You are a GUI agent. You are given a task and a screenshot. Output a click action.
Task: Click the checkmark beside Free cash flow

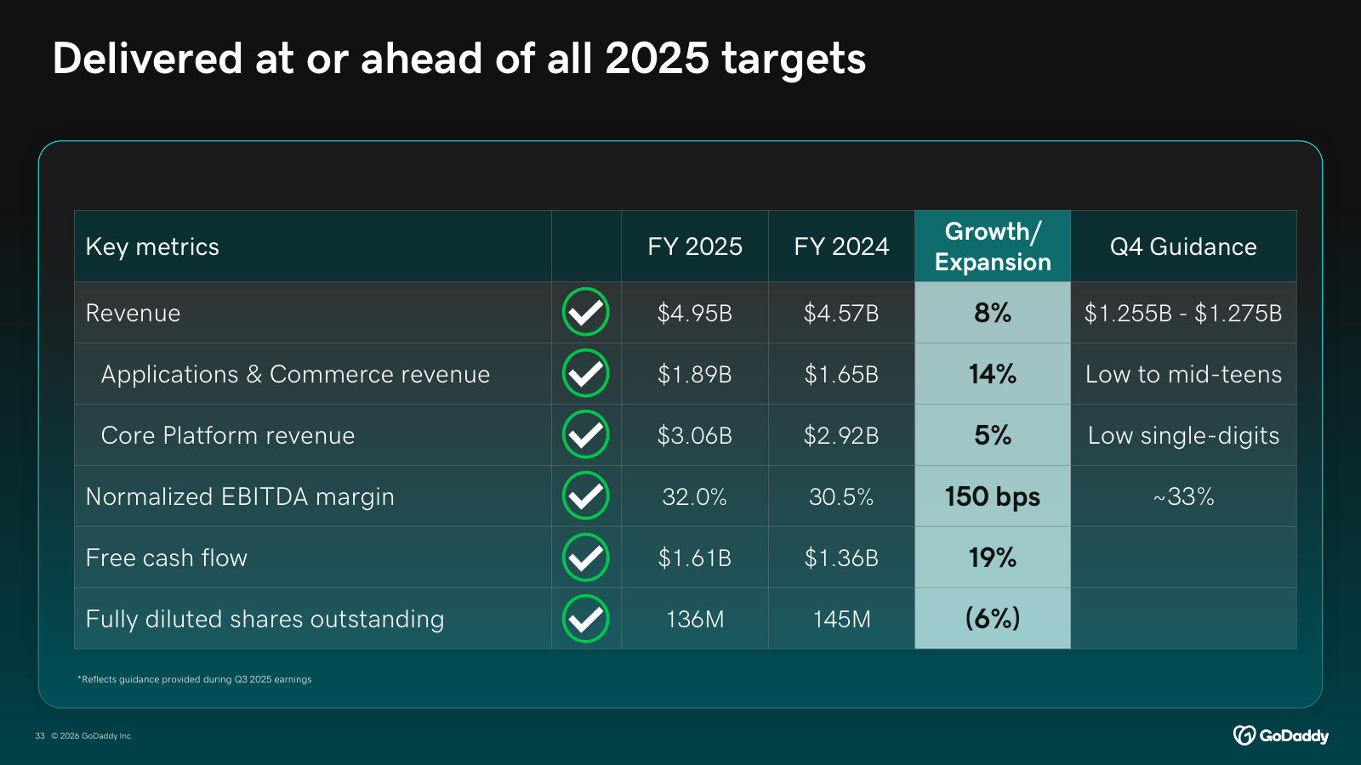pyautogui.click(x=585, y=557)
